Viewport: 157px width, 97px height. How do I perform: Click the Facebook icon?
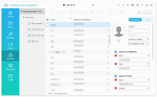128,5
